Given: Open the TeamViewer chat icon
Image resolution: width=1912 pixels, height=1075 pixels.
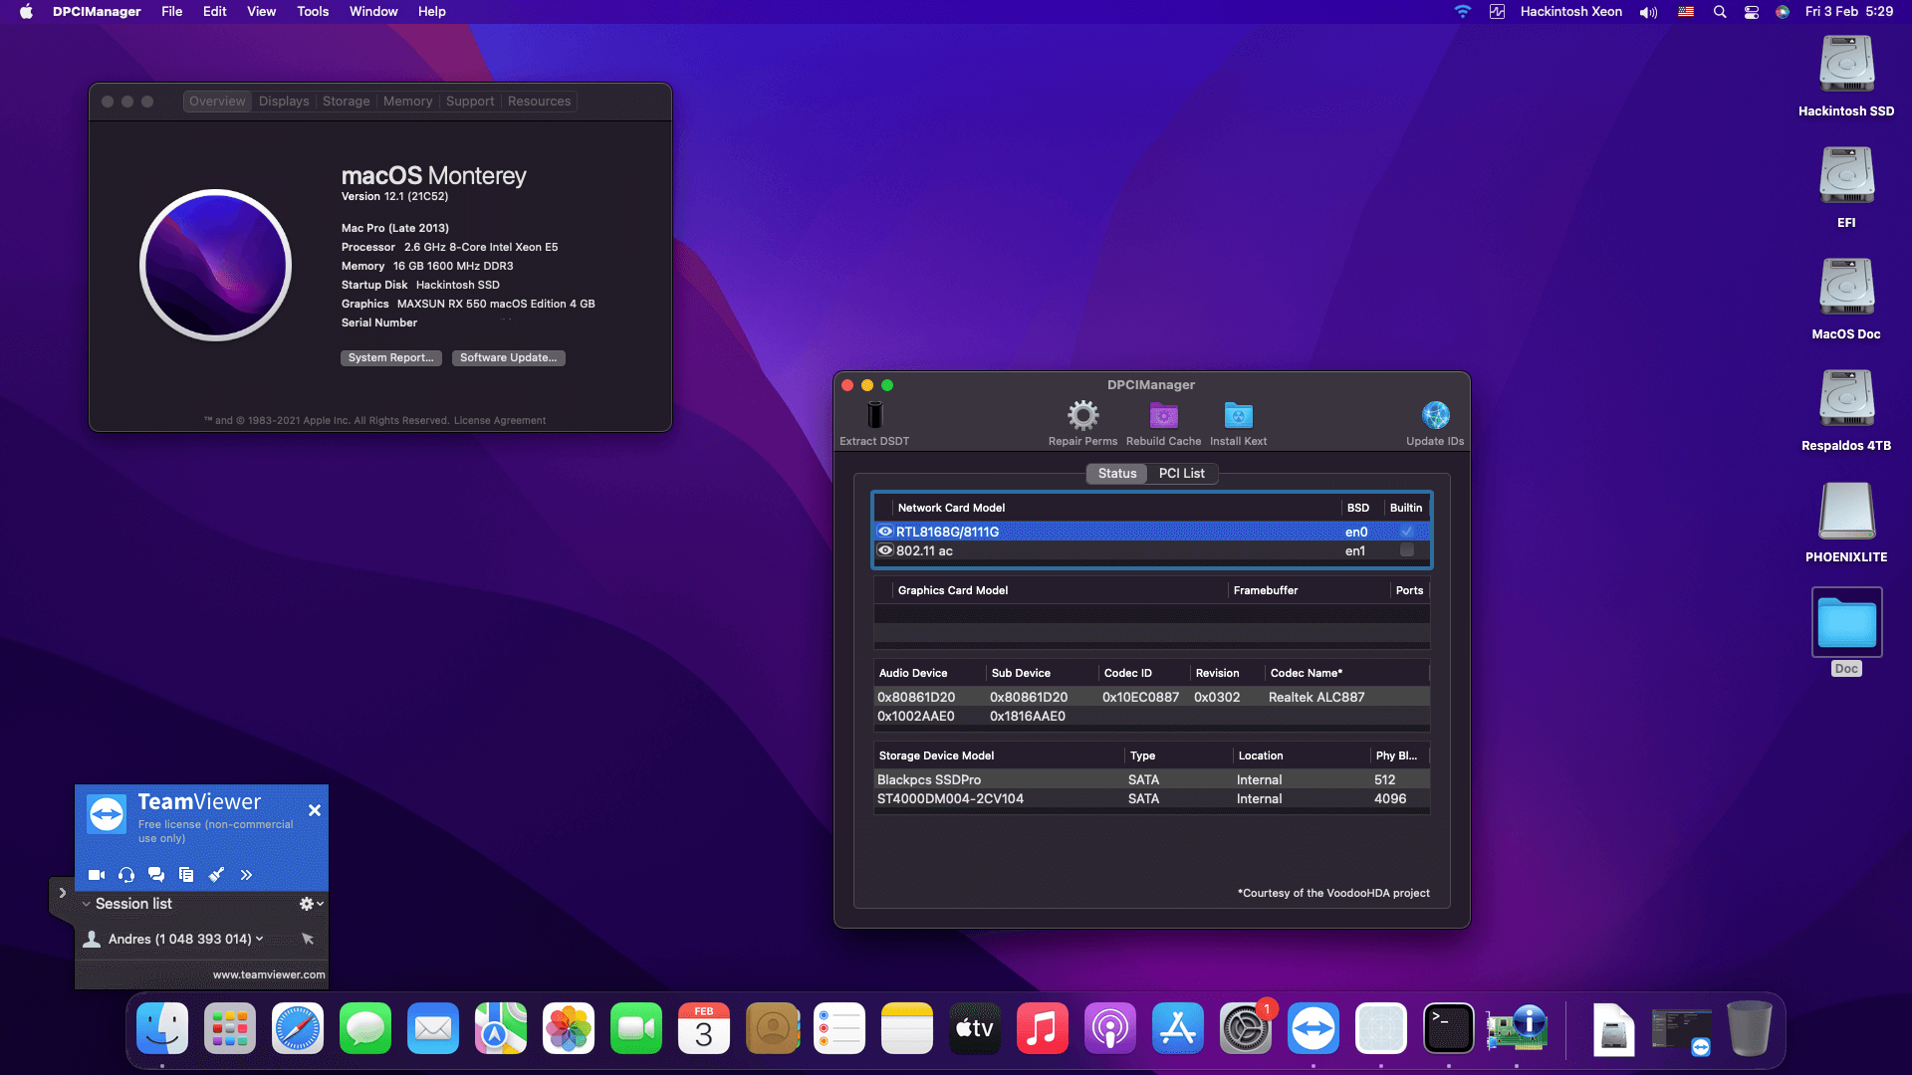Looking at the screenshot, I should (x=156, y=875).
